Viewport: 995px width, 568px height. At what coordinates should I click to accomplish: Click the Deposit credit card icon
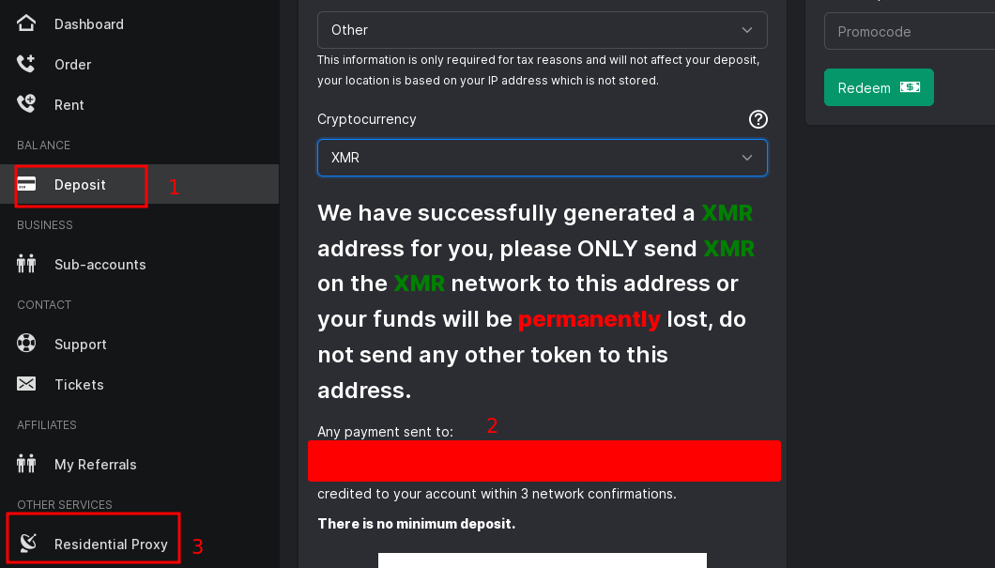26,184
